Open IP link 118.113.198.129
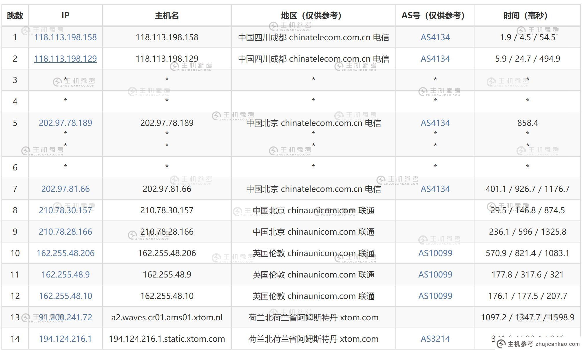 click(65, 59)
